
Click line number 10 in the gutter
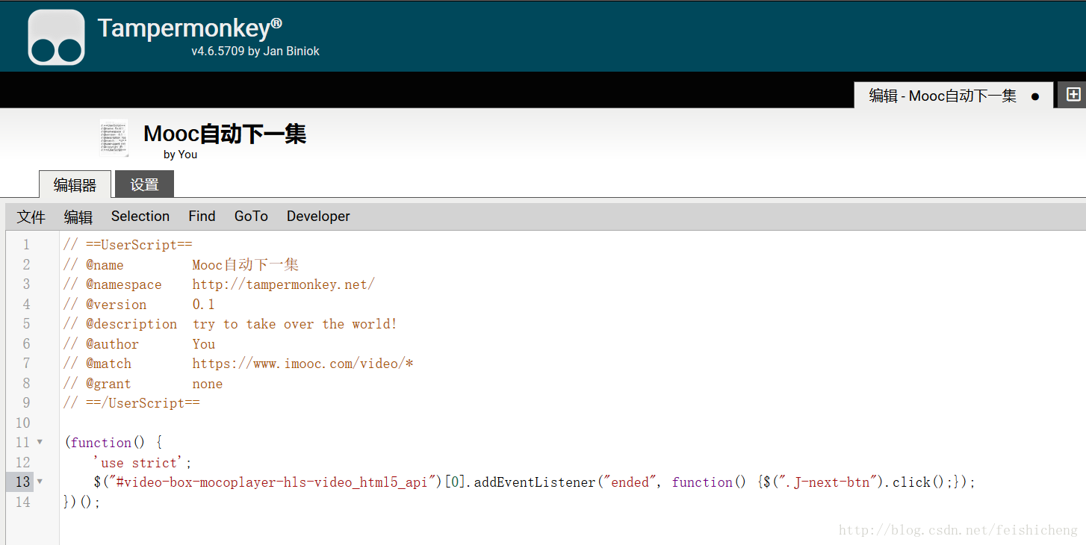(22, 423)
